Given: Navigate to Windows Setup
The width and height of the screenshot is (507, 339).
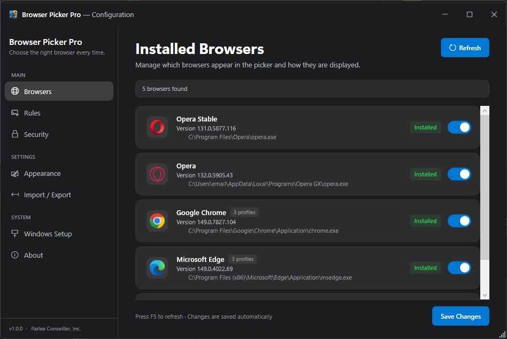Looking at the screenshot, I should coord(59,234).
